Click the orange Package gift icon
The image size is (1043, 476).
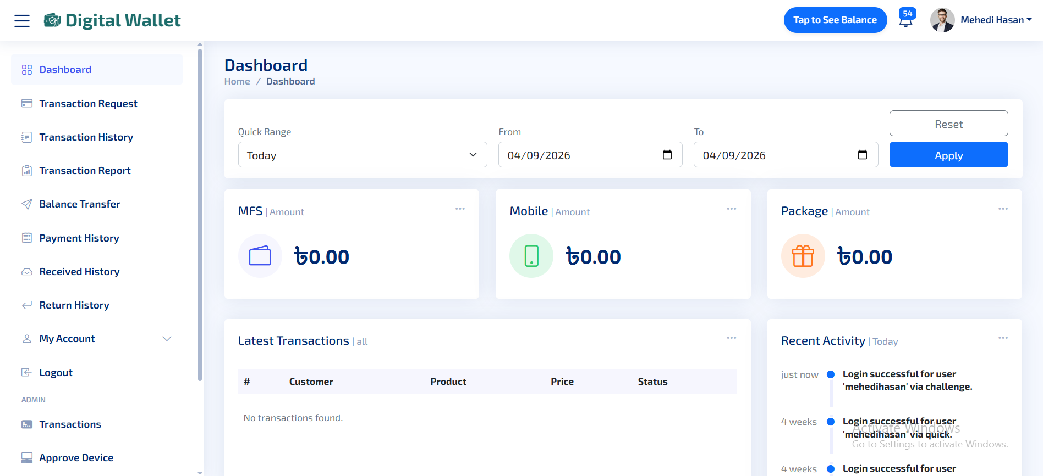point(803,256)
